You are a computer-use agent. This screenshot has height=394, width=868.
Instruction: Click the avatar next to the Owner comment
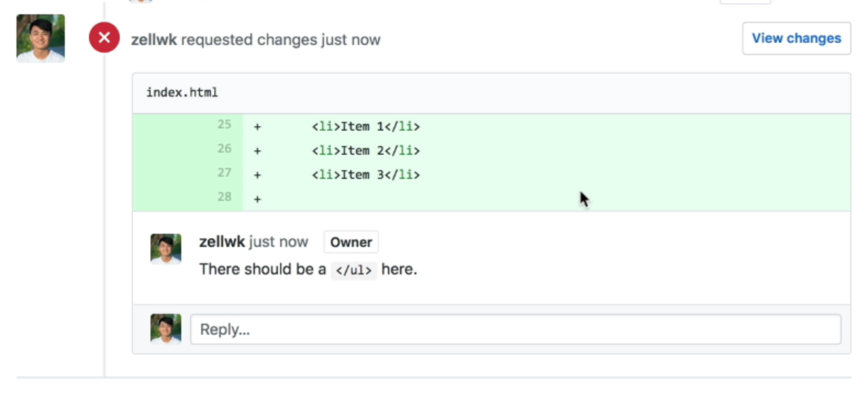[165, 249]
